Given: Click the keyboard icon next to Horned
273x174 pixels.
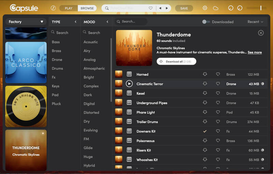Looking at the screenshot, I should click(x=129, y=74).
